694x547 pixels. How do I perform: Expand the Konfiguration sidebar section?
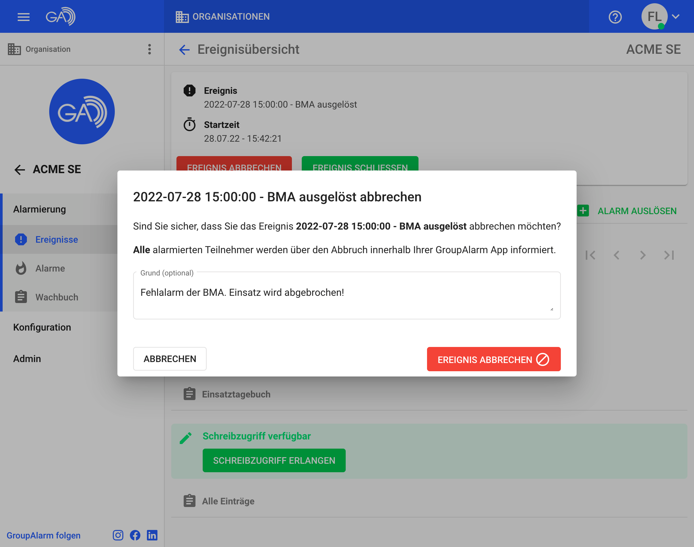point(42,327)
